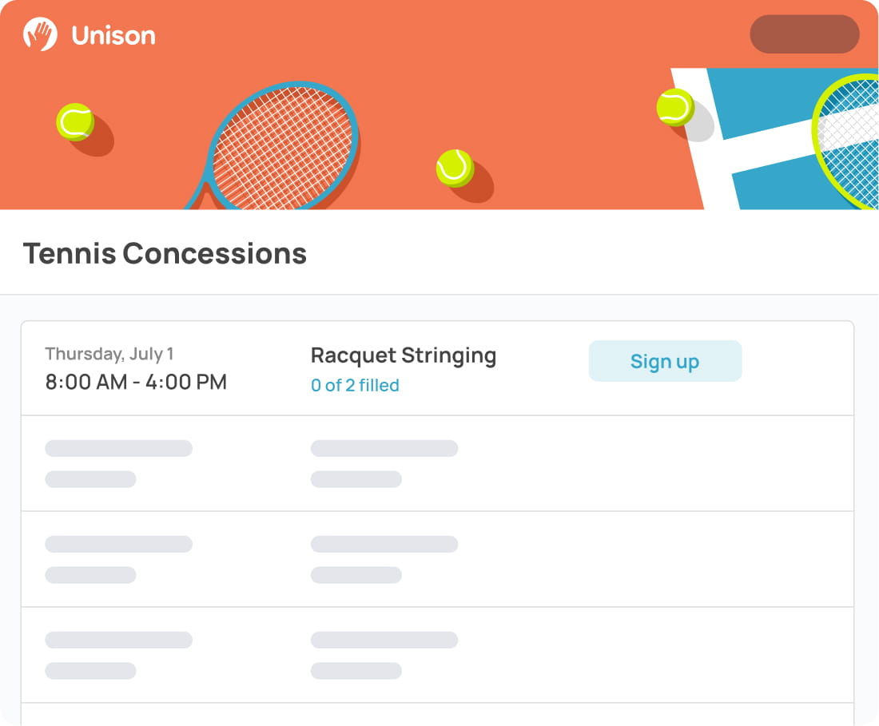Viewport: 879px width, 726px height.
Task: Click the tennis ball in the banner center
Action: point(455,168)
